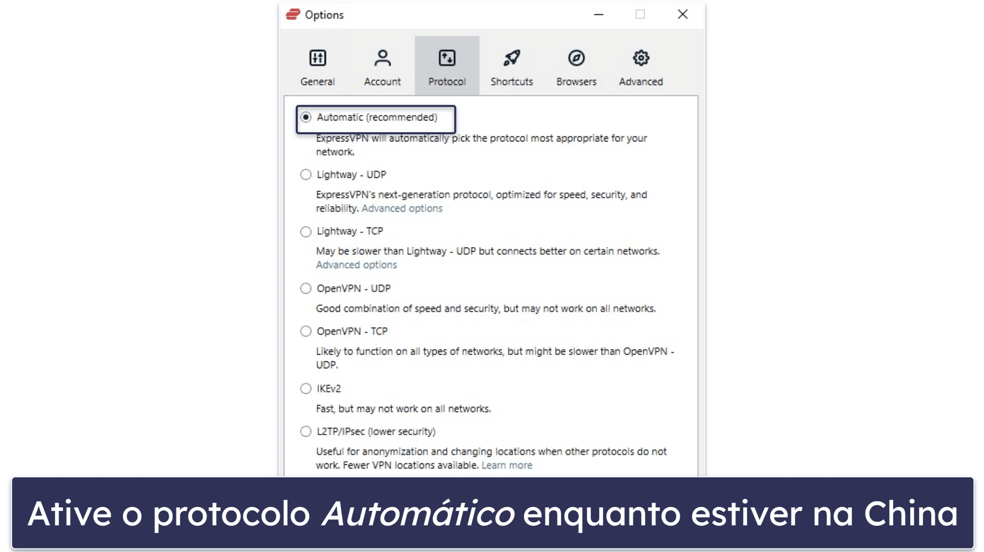Click the L2TP/IPsec (lower security) label text
This screenshot has height=552, width=984.
[376, 432]
